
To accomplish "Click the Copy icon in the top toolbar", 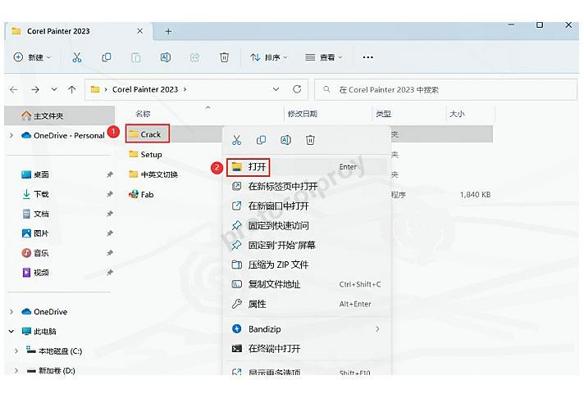I will (106, 57).
